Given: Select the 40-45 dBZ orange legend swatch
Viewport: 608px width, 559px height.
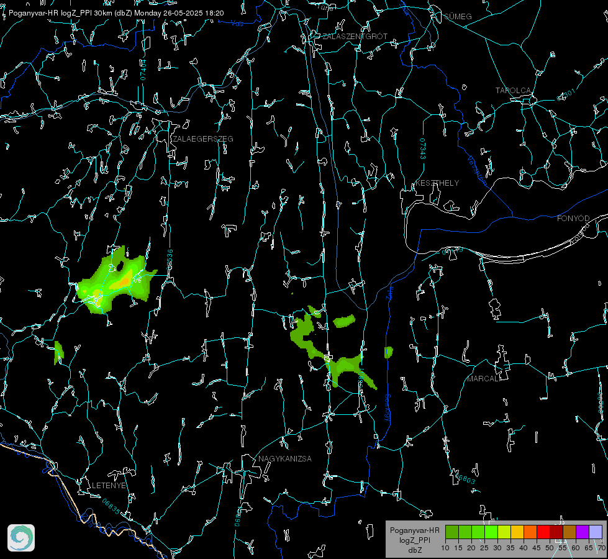Looking at the screenshot, I should pyautogui.click(x=530, y=532).
